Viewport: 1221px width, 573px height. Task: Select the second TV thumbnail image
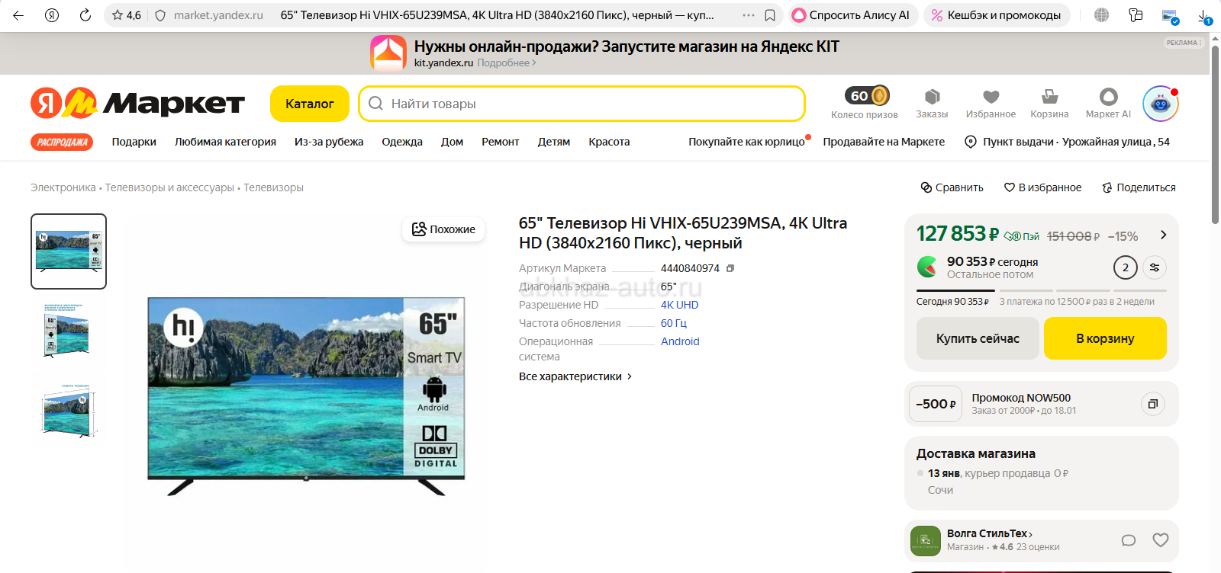point(69,330)
